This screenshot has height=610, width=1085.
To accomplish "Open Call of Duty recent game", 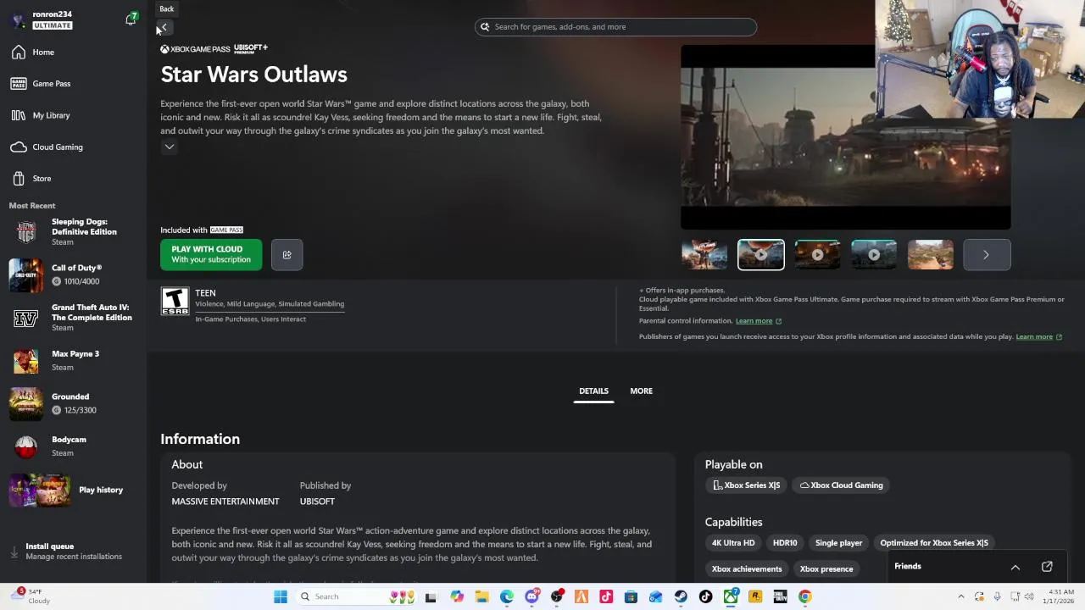I will pos(73,274).
